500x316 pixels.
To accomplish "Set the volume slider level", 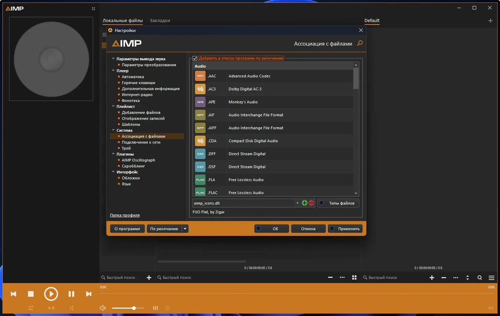I will (x=128, y=308).
